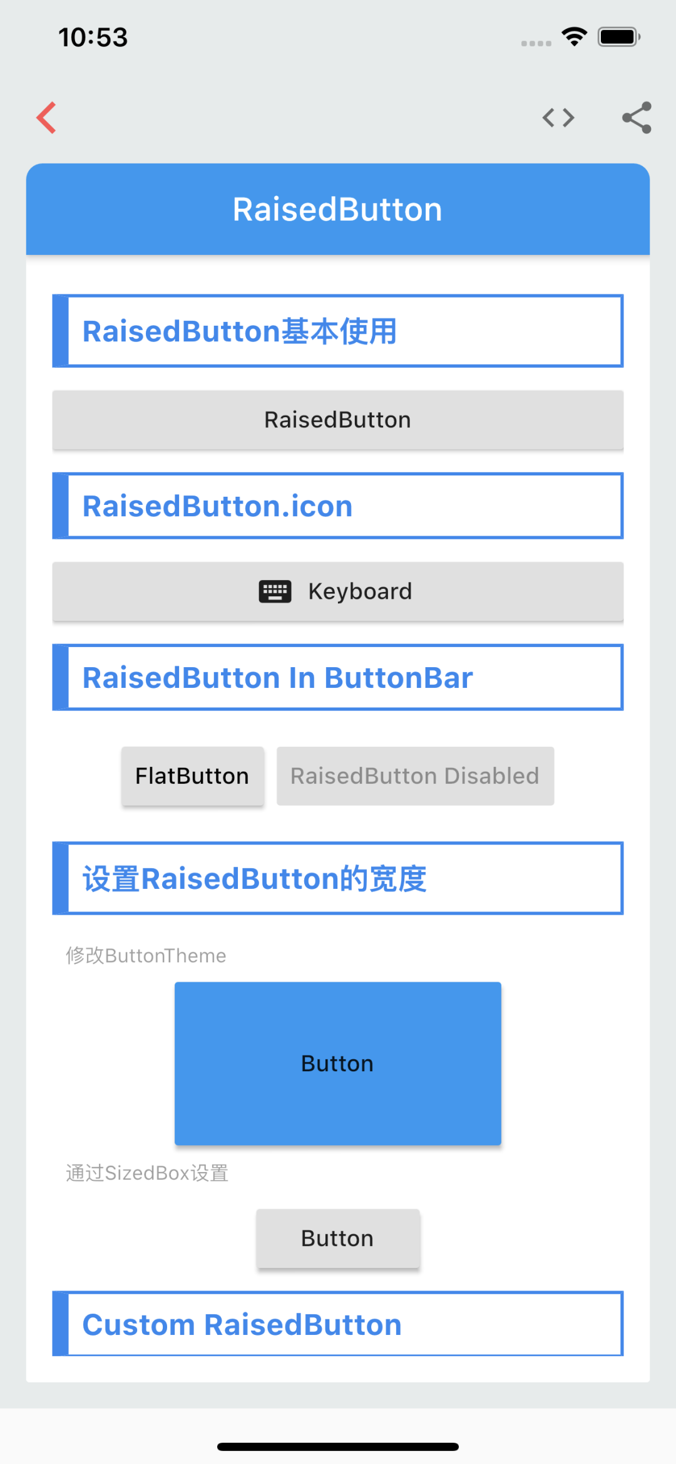Tap the Wi-Fi status icon

tap(574, 37)
